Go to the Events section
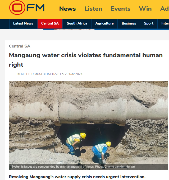 tap(120, 9)
